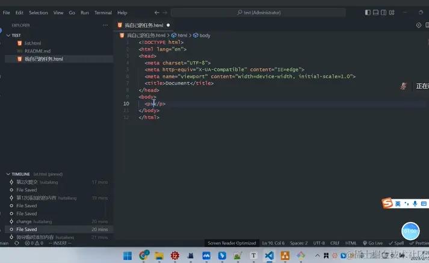The width and height of the screenshot is (429, 263).
Task: Click line number 10 in the gutter
Action: [126, 104]
